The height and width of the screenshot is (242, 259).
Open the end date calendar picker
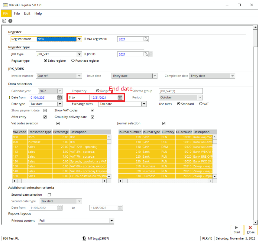[120, 97]
